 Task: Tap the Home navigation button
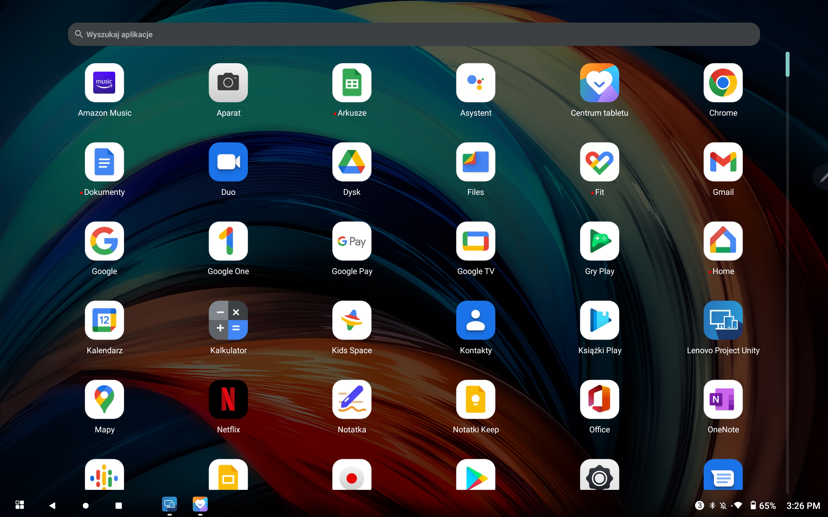[x=85, y=505]
